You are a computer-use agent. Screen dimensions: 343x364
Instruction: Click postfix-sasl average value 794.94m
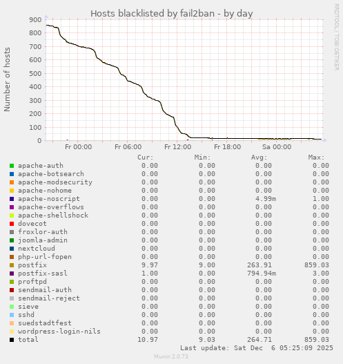[262, 274]
